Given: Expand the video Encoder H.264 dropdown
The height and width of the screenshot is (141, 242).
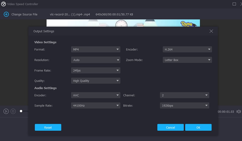Looking at the screenshot, I should pos(187,49).
